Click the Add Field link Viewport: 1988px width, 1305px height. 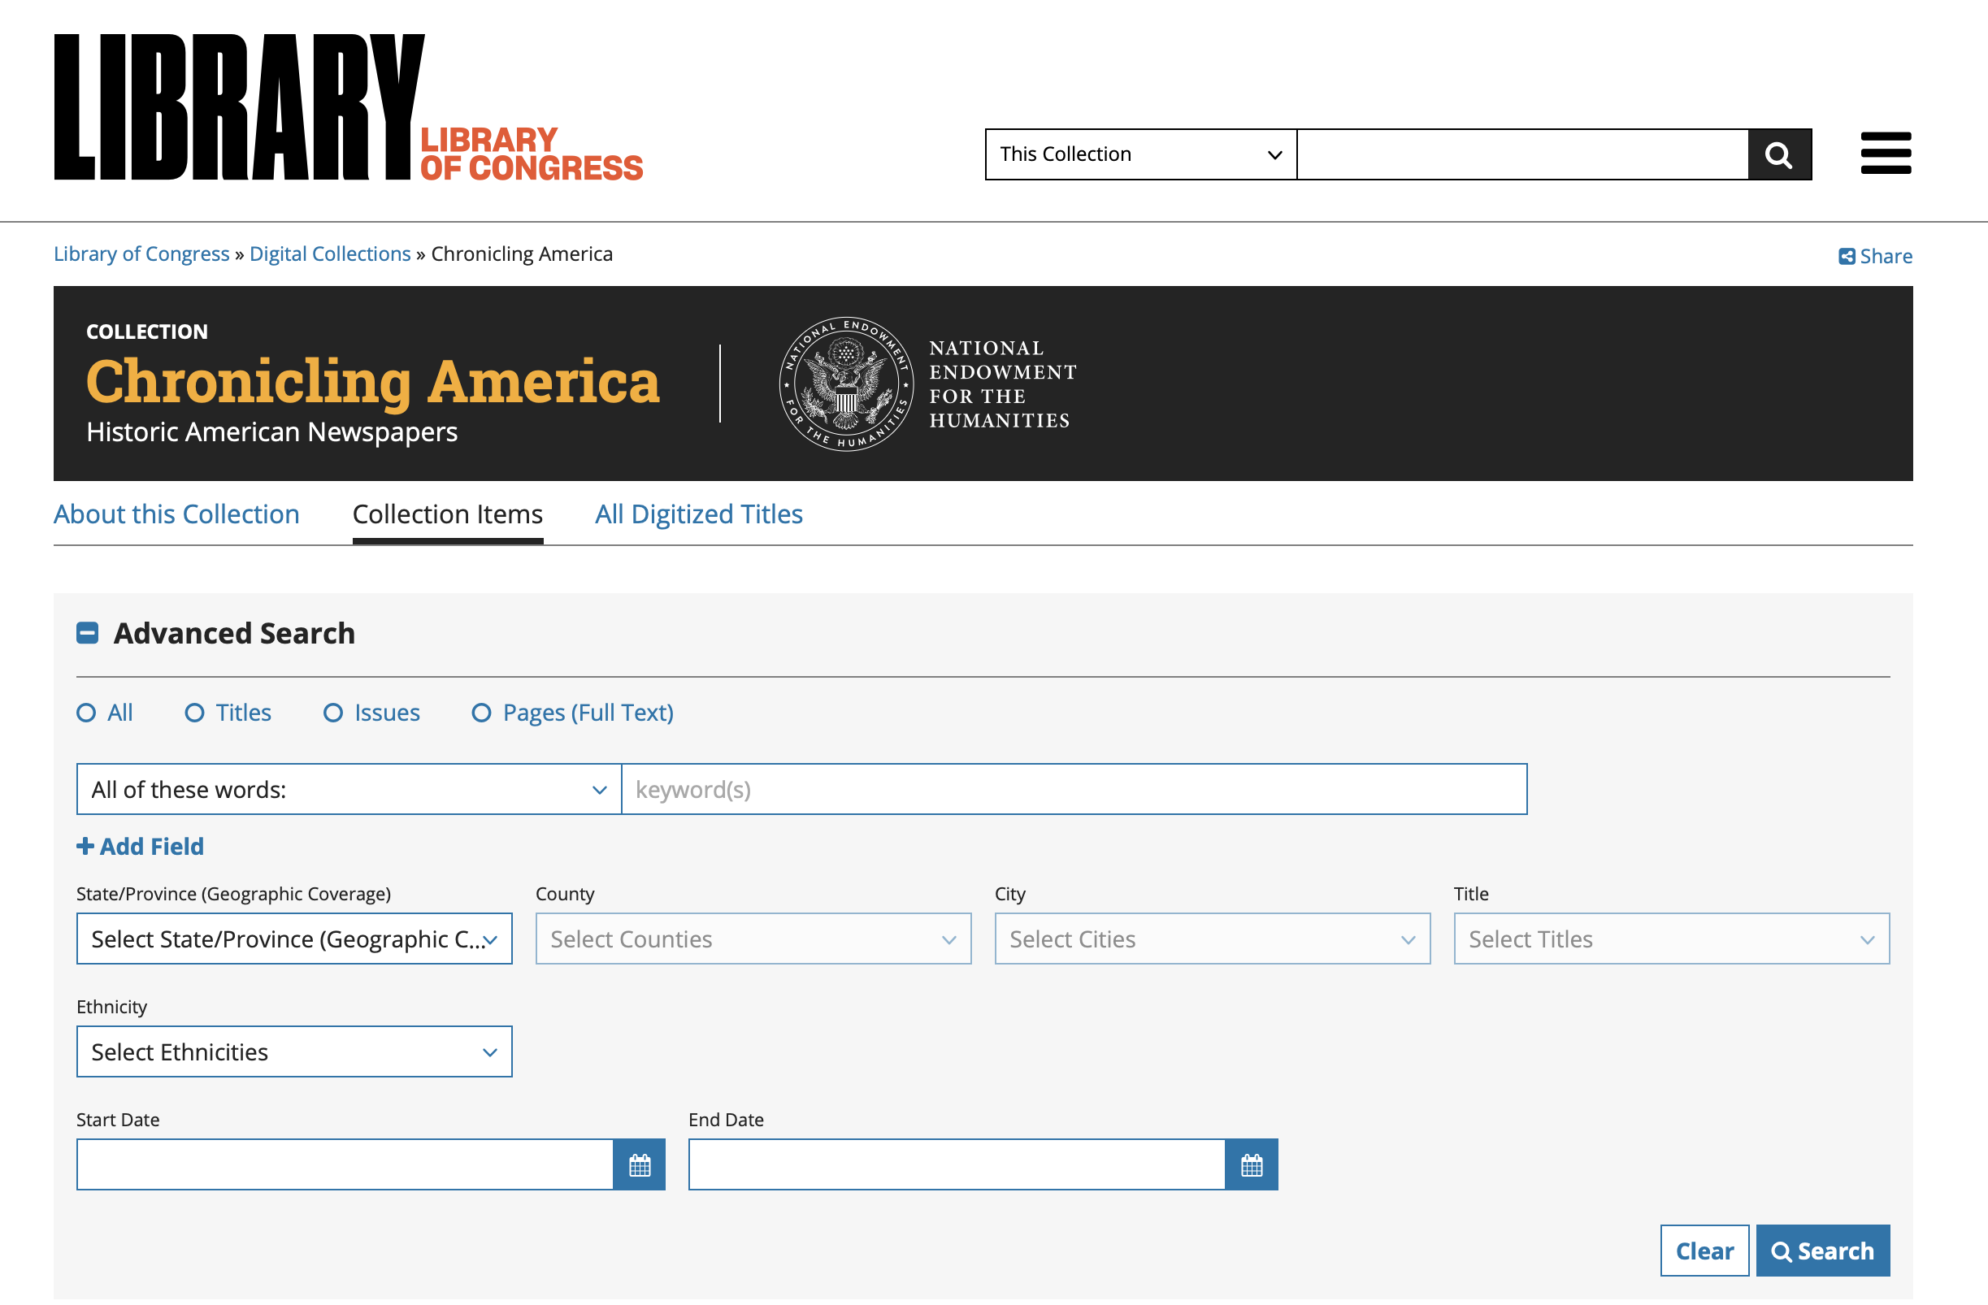(x=141, y=847)
